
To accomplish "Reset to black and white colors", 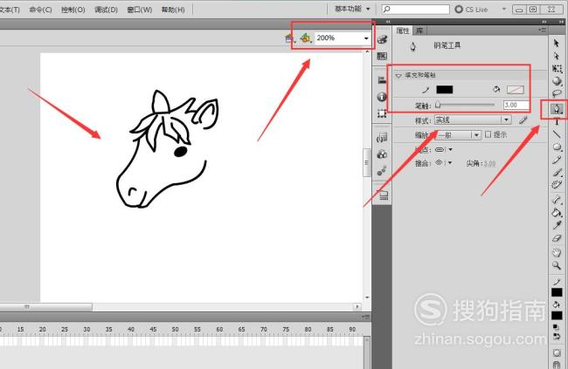I will [x=555, y=327].
